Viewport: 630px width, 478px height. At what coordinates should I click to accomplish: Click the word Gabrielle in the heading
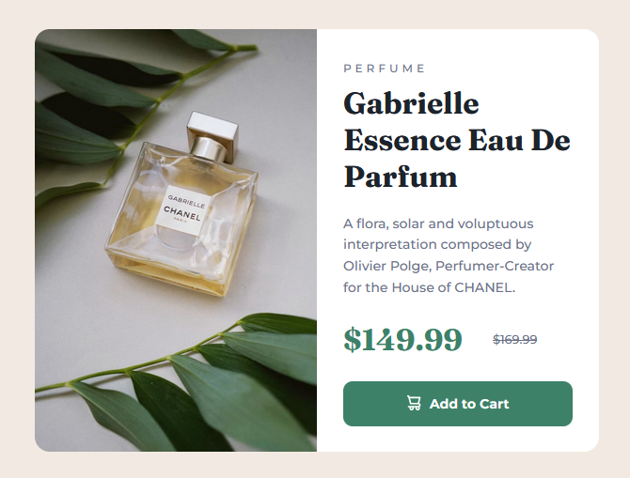[x=411, y=104]
